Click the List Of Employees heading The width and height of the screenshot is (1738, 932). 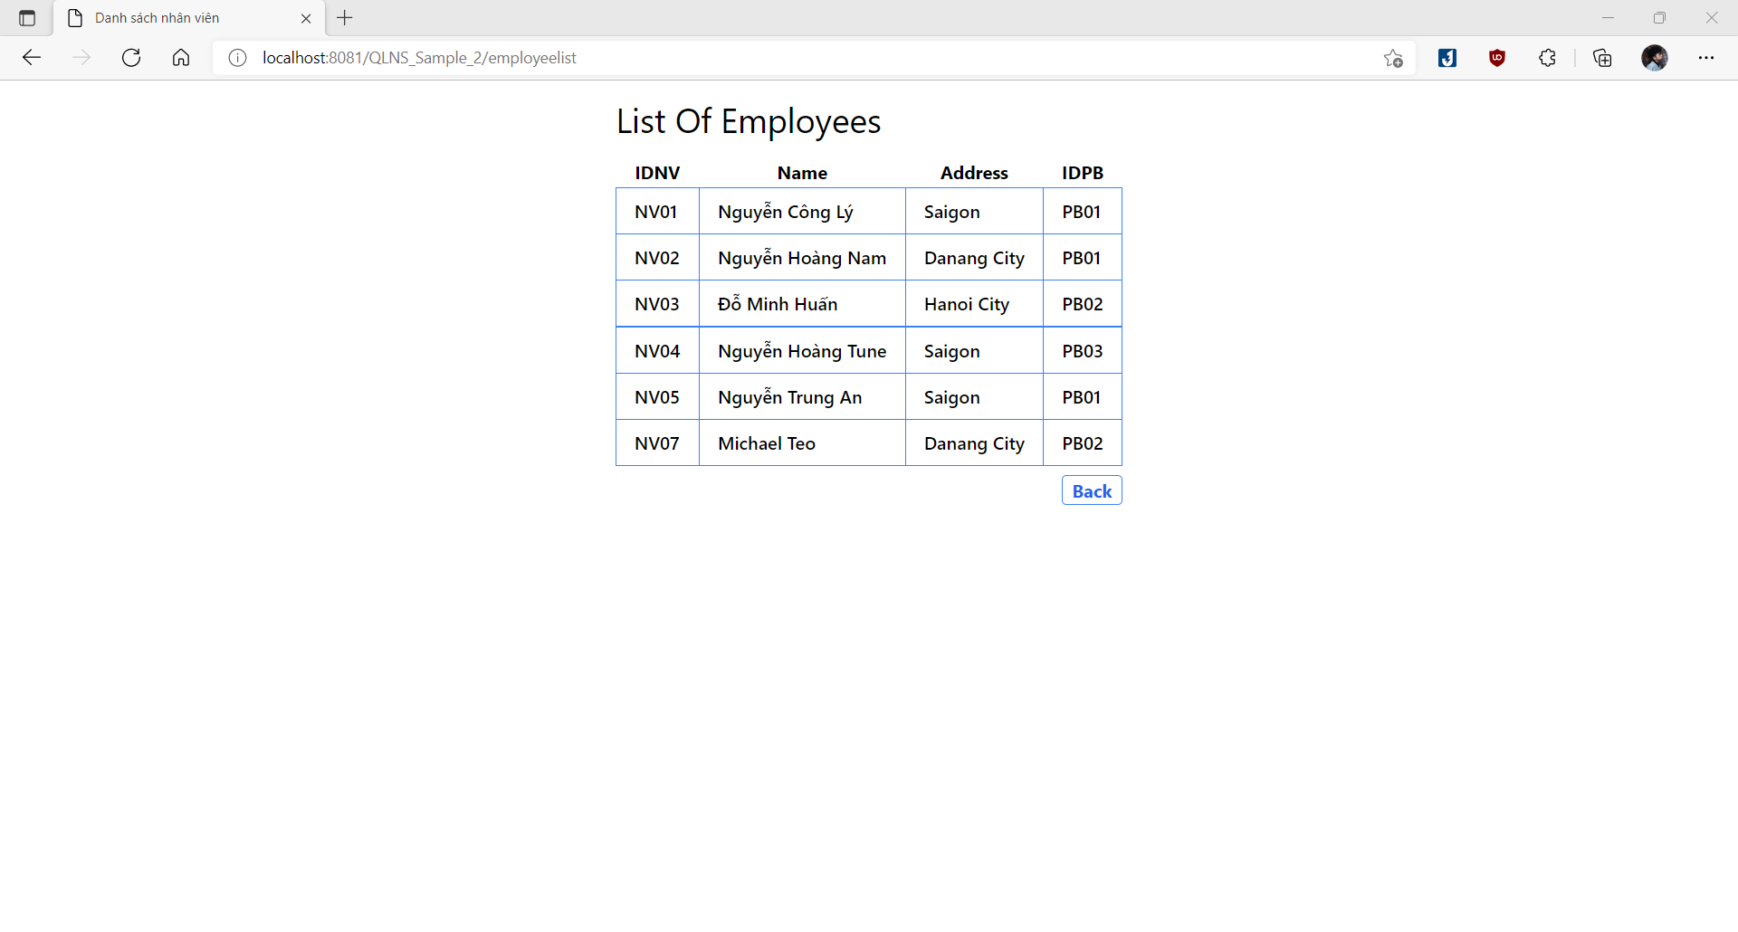coord(749,121)
